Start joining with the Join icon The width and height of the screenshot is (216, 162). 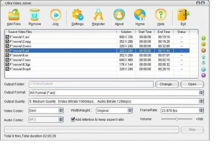(55, 15)
